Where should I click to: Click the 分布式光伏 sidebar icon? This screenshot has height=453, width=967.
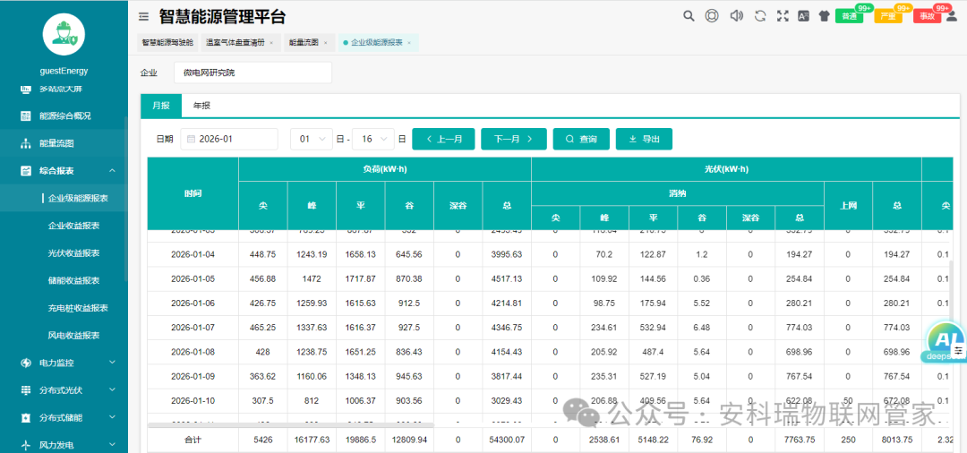pyautogui.click(x=25, y=390)
